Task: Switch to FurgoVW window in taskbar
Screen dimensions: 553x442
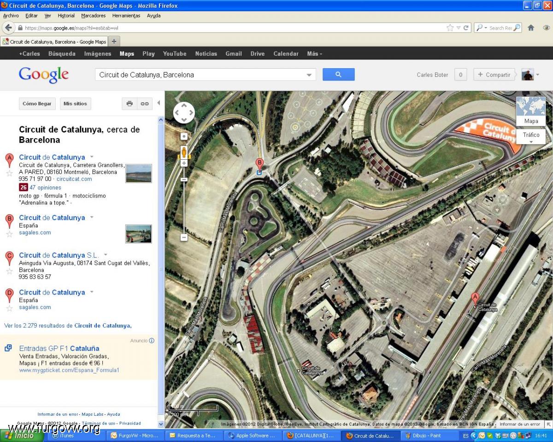Action: click(x=136, y=436)
